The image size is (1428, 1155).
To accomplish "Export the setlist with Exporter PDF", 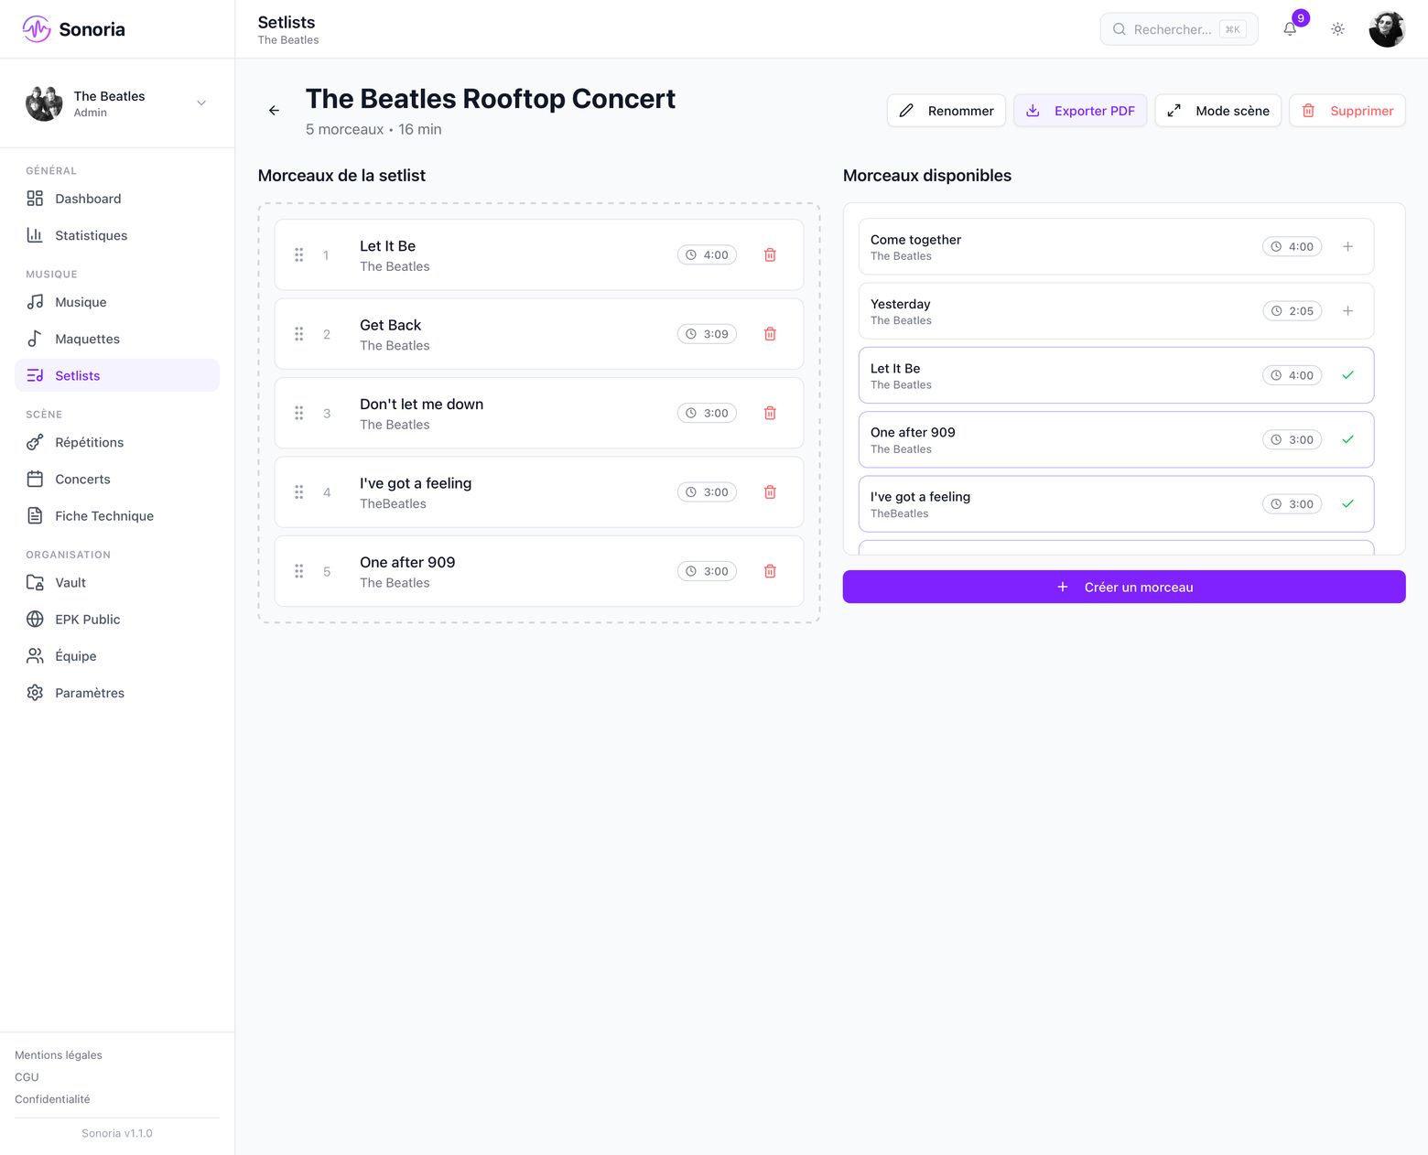I will (x=1080, y=111).
